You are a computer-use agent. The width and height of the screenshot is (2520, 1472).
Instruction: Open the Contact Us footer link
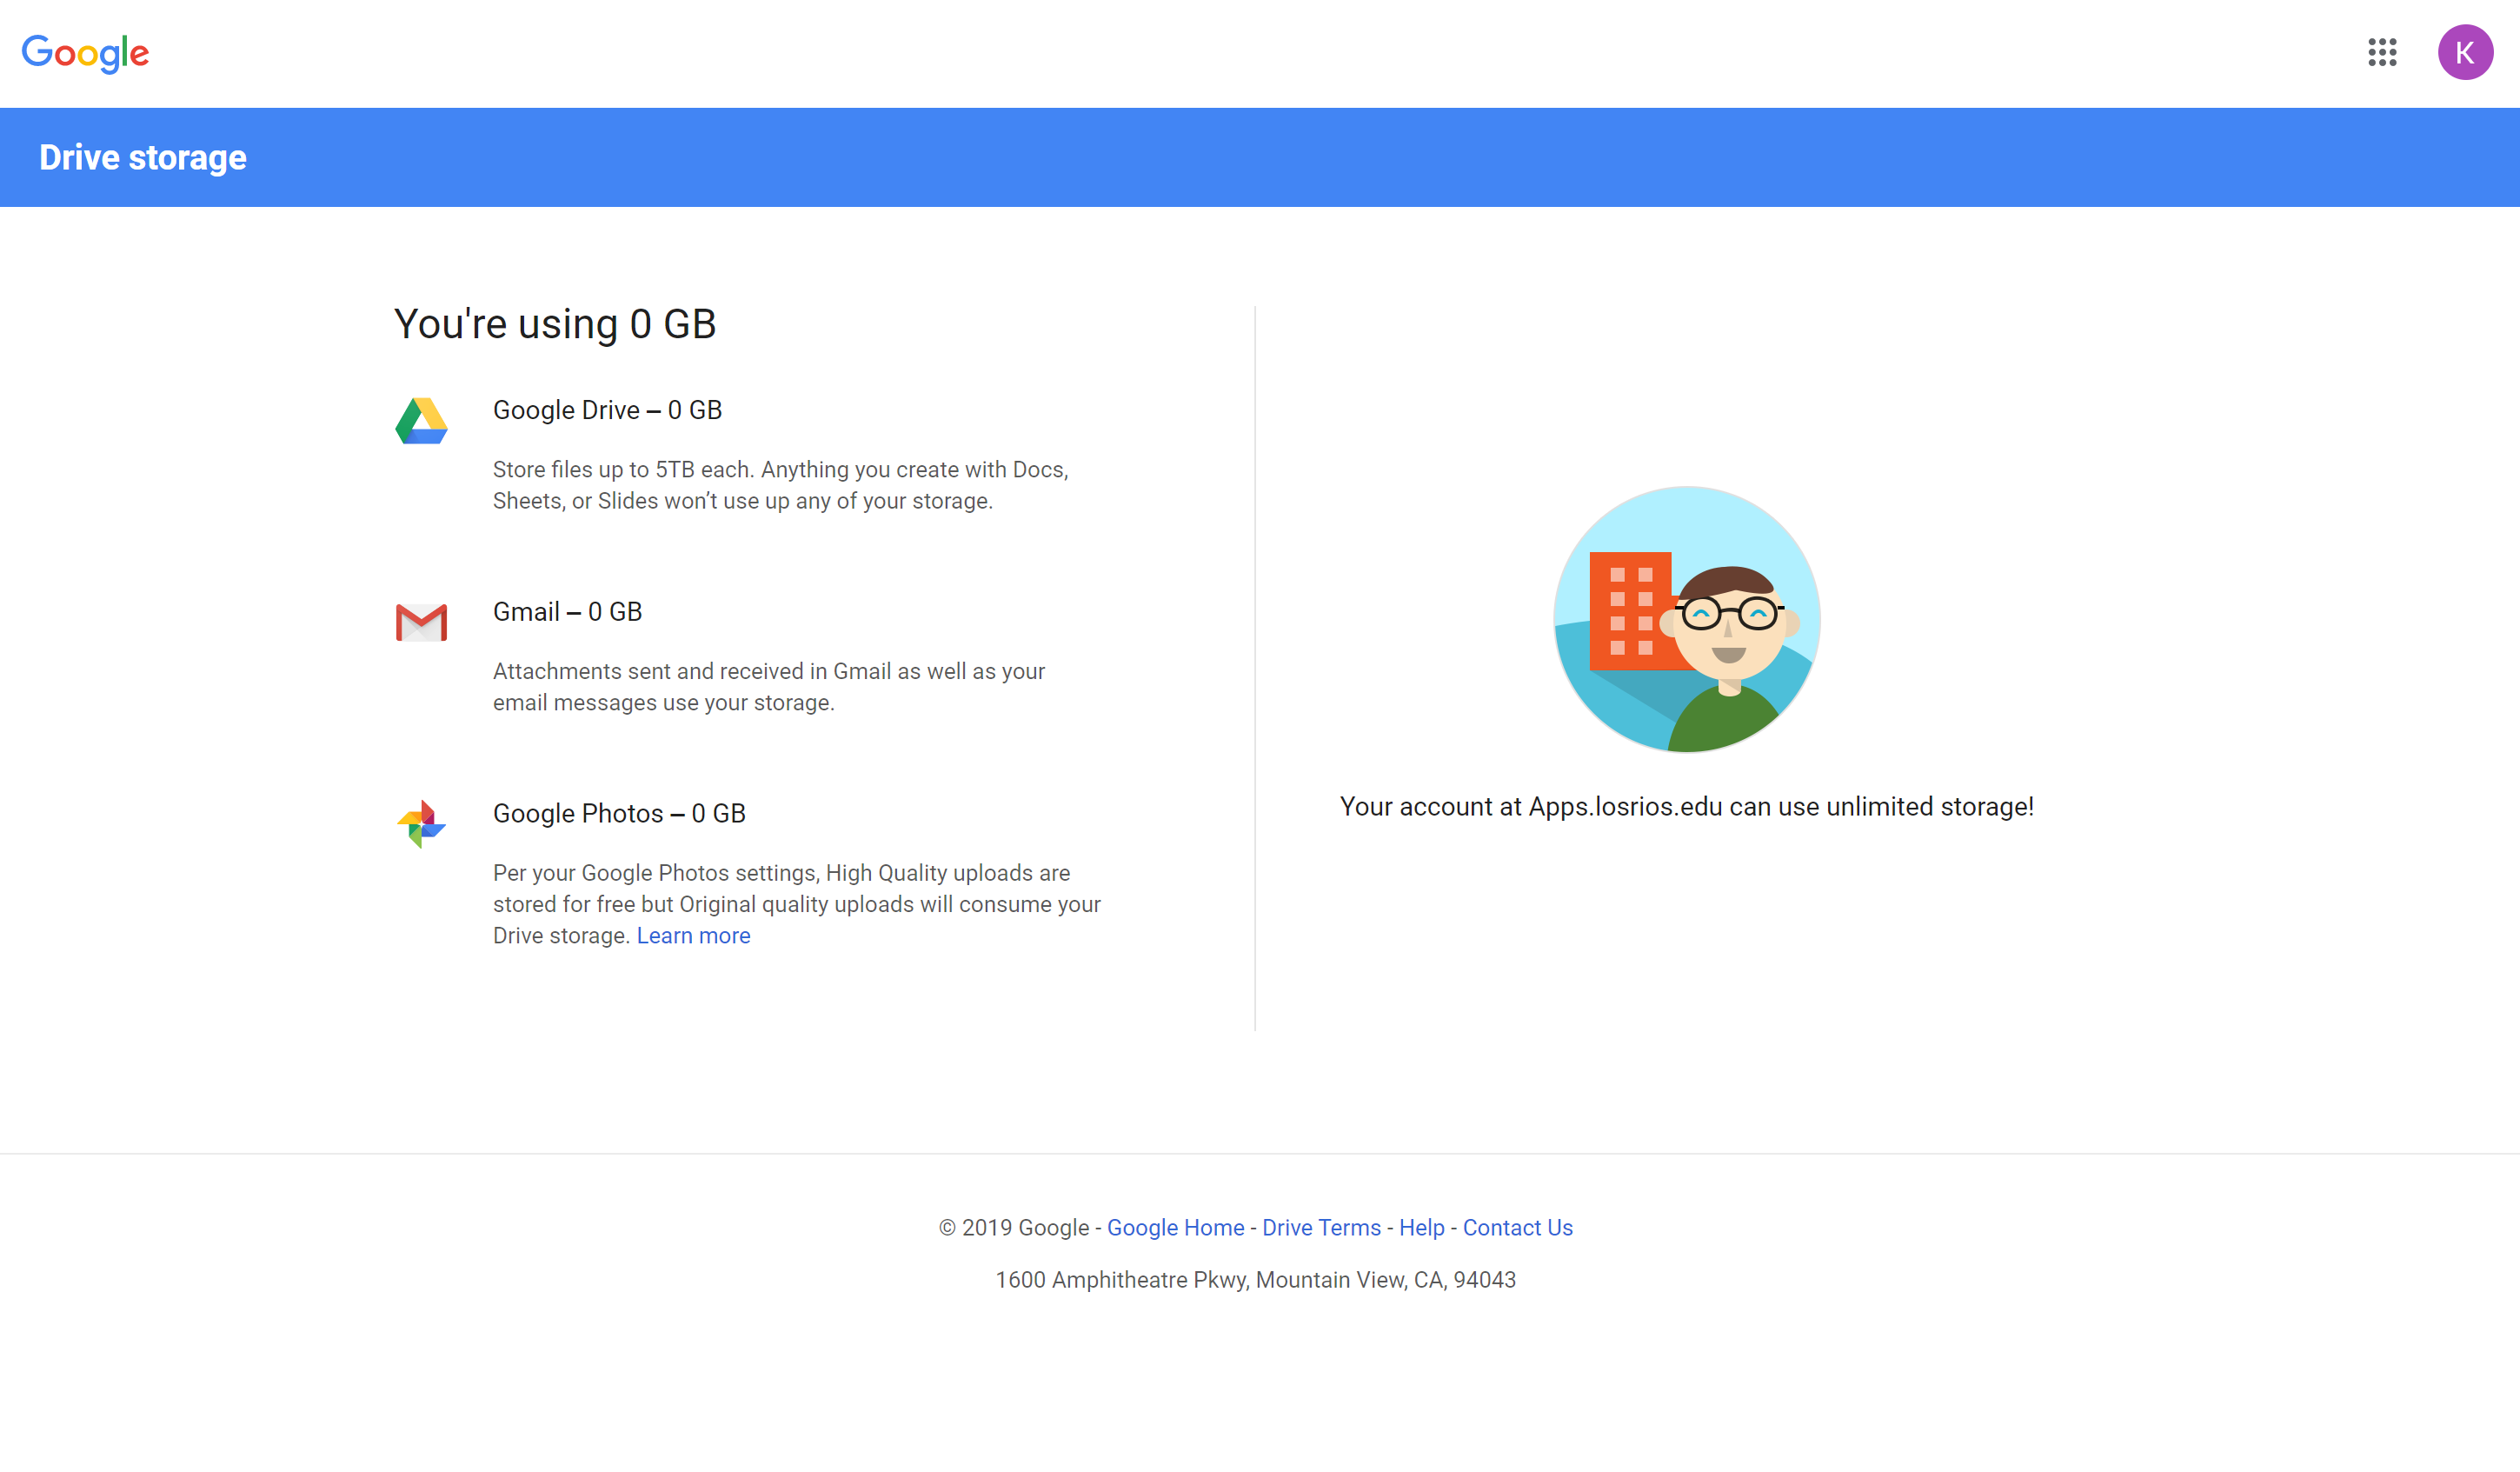click(1517, 1227)
